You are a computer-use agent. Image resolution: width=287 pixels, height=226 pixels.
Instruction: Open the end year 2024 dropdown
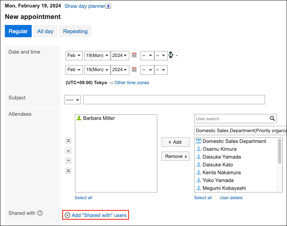coord(120,70)
